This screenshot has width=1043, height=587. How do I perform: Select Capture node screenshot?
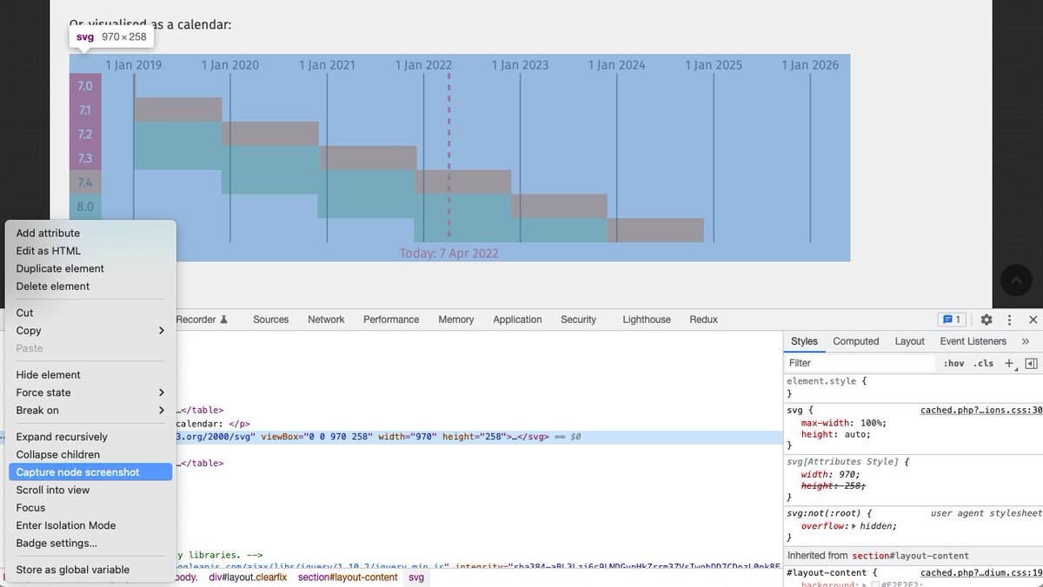(x=90, y=472)
